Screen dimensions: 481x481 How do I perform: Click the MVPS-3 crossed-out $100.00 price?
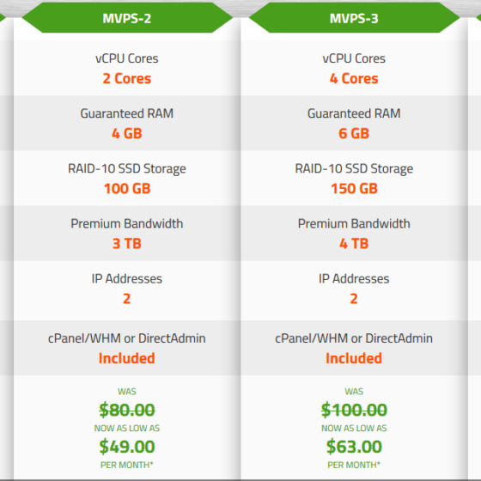click(354, 410)
